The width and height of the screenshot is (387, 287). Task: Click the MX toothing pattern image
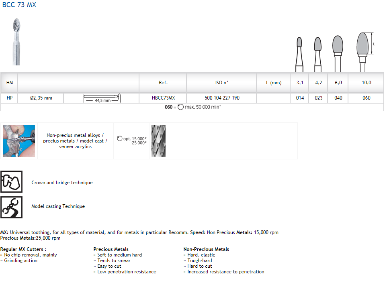pos(158,141)
